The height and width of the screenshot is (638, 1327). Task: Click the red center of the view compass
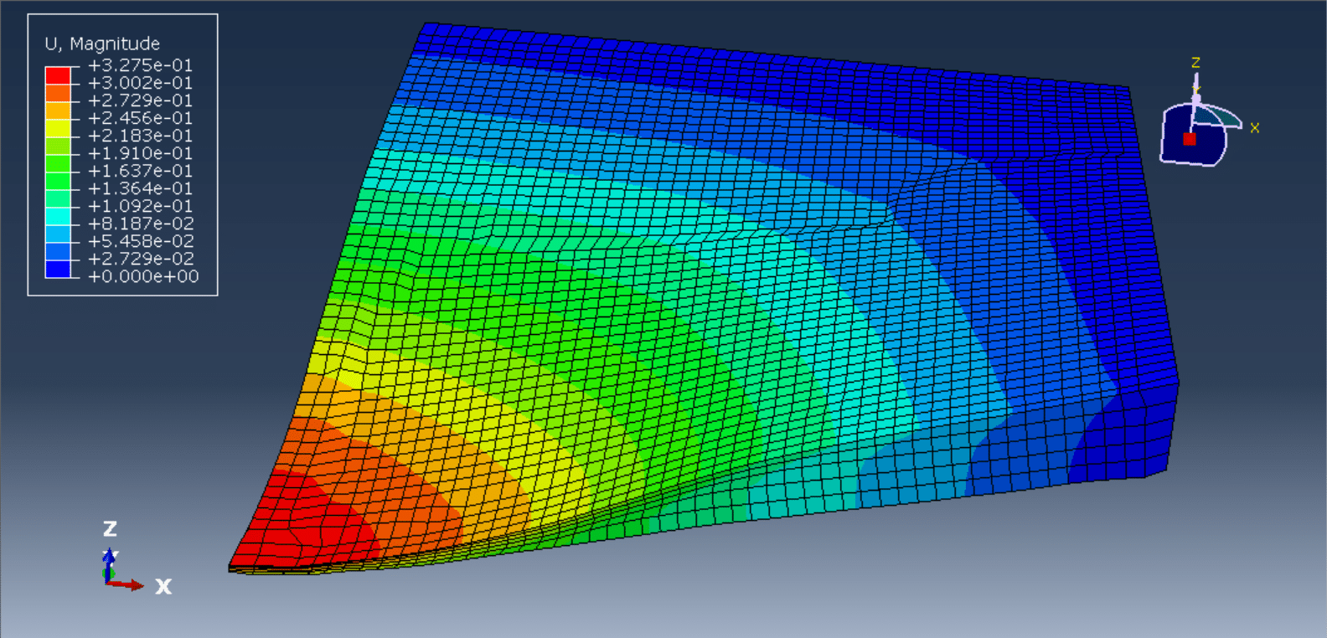click(1189, 139)
